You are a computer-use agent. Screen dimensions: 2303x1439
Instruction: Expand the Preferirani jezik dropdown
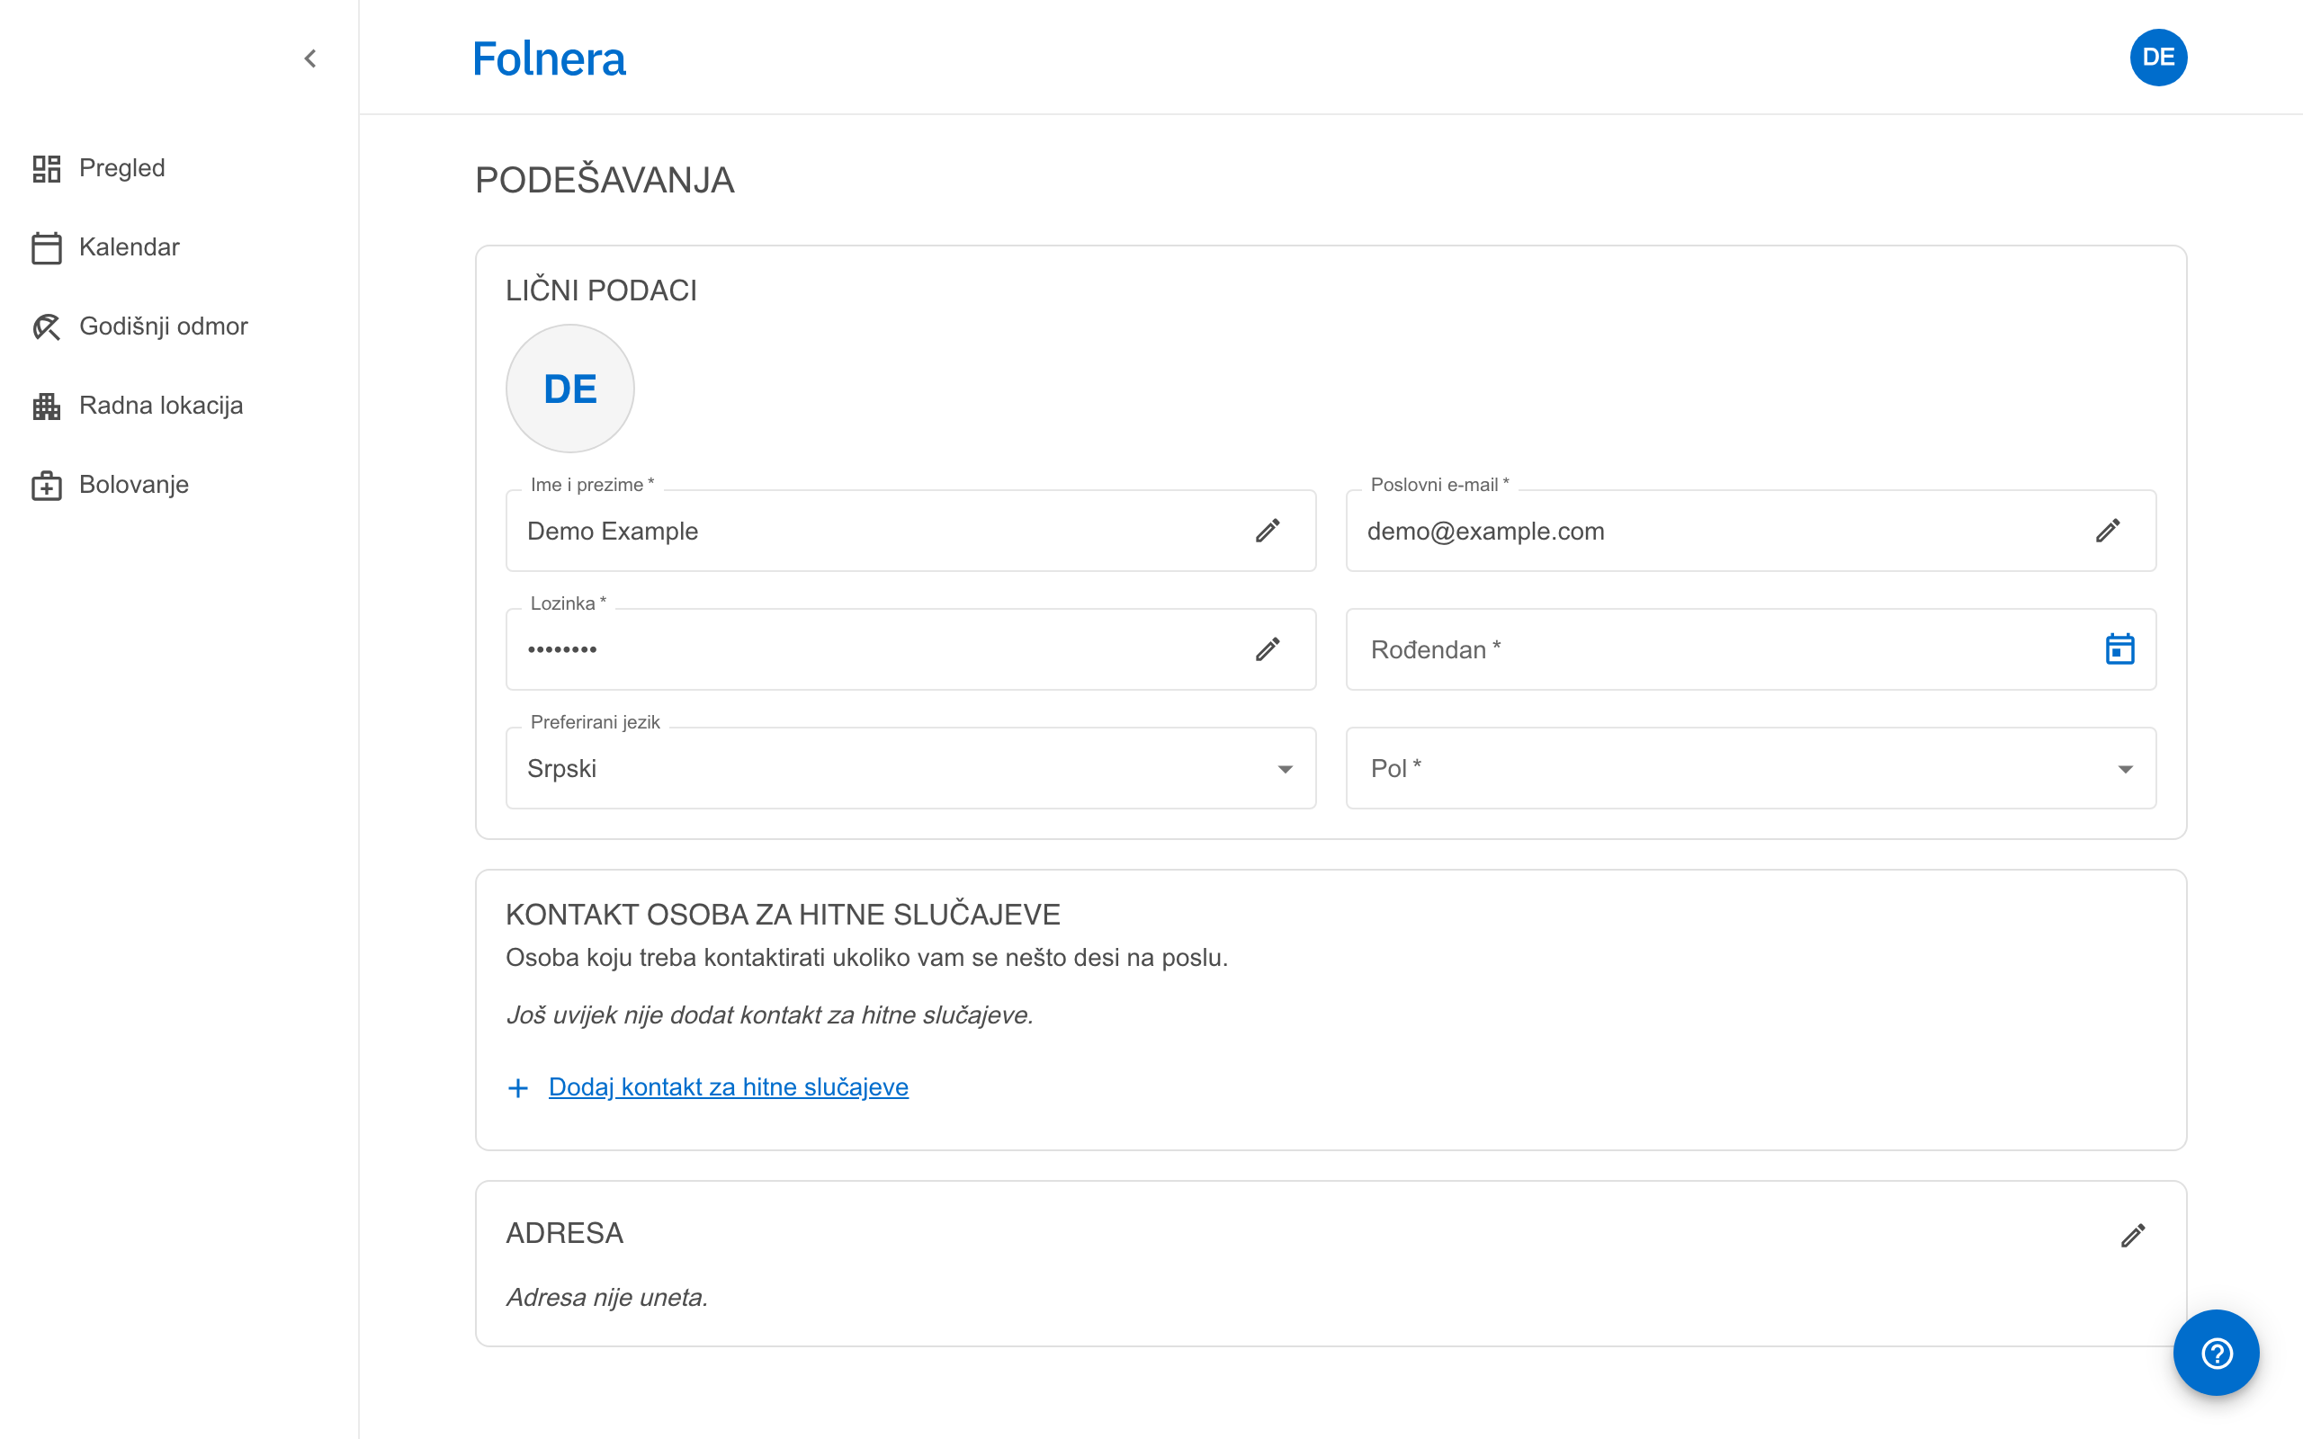click(x=910, y=768)
